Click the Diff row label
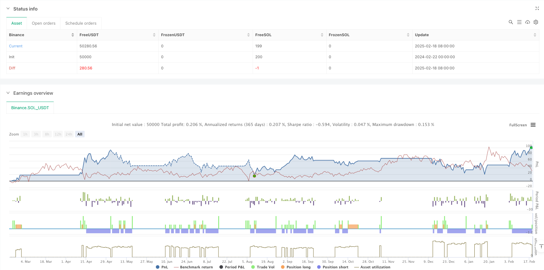This screenshot has width=544, height=270. point(12,68)
